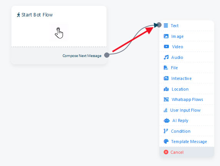Click the Location map pin icon
Image resolution: width=220 pixels, height=166 pixels.
coord(166,89)
